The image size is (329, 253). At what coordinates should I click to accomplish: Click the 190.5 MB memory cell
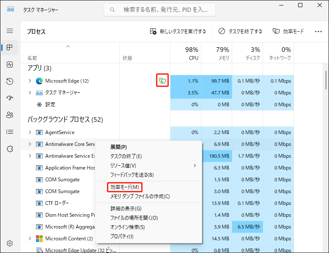tap(217, 156)
